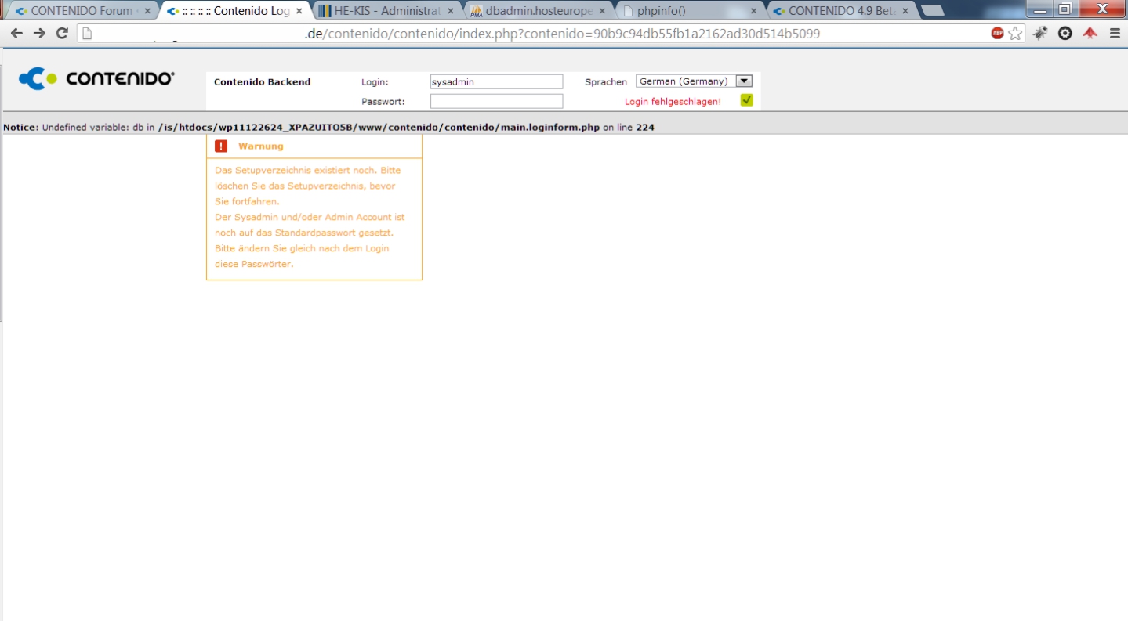This screenshot has height=621, width=1128.
Task: Switch to the phpinfo() tab
Action: [682, 11]
